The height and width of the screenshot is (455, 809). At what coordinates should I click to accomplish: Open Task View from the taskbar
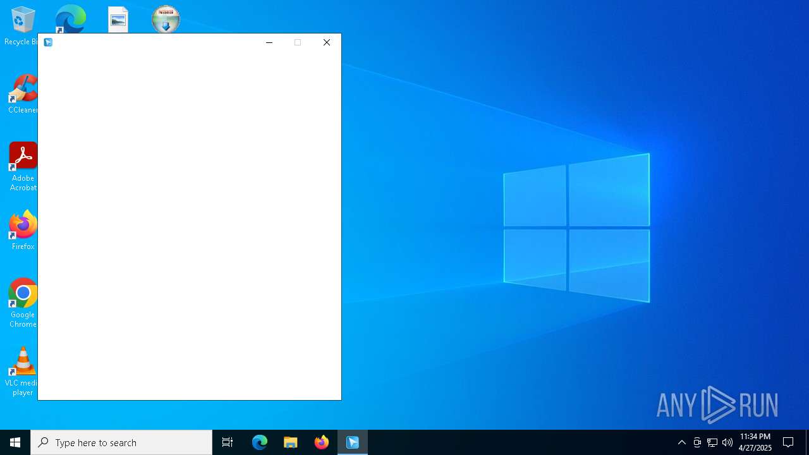[x=228, y=442]
